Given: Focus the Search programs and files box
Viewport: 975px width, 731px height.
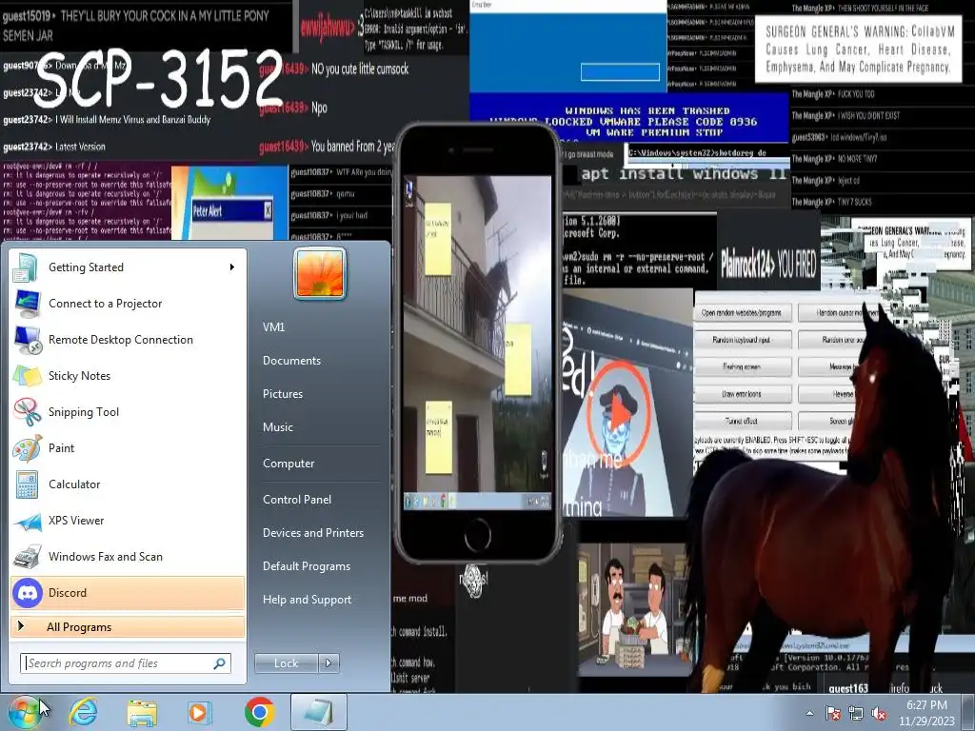Looking at the screenshot, I should (x=126, y=663).
